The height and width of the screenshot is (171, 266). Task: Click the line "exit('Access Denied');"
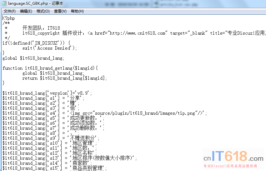tap(50, 48)
